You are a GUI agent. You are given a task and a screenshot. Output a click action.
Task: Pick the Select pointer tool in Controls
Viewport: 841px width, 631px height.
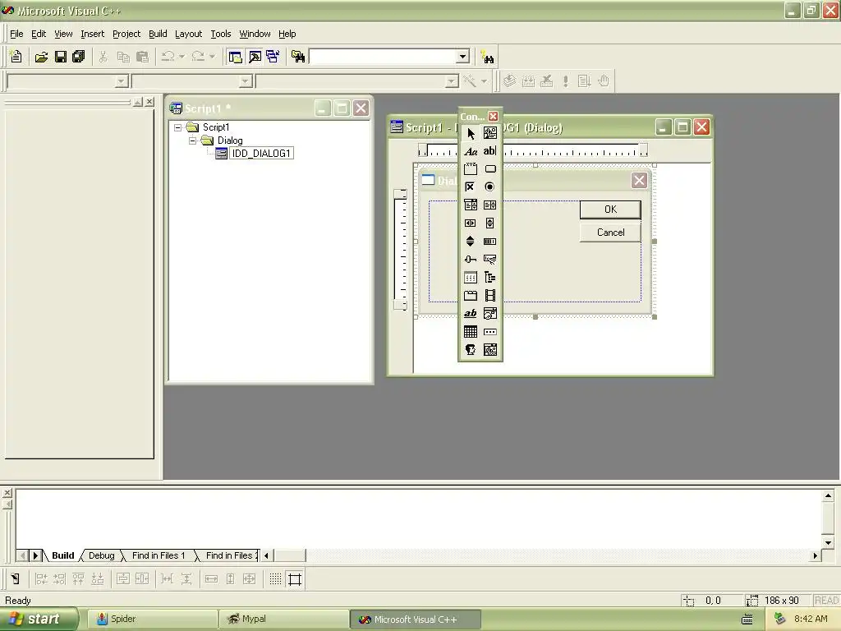[x=471, y=133]
